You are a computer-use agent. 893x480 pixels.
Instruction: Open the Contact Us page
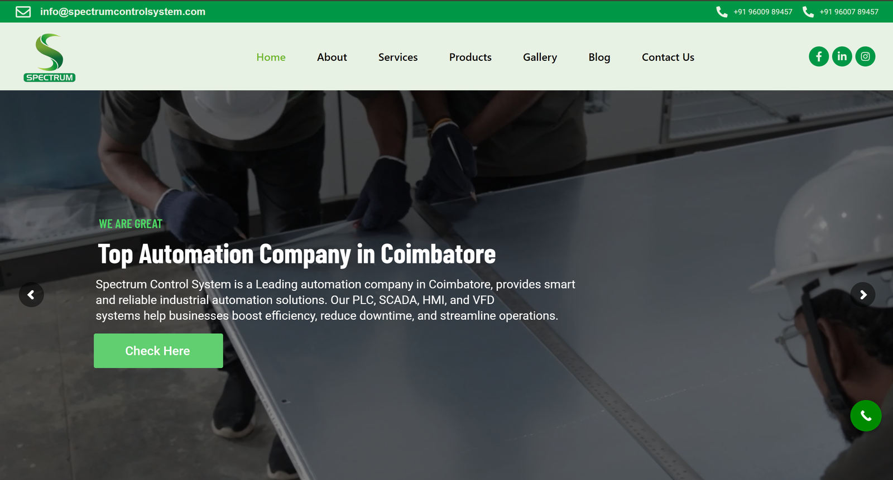tap(668, 57)
